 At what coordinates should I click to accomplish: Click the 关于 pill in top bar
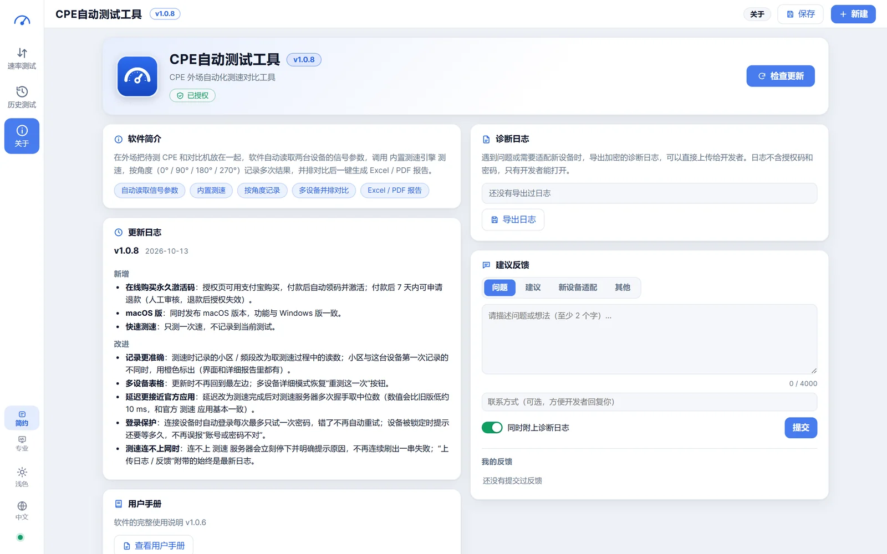(757, 14)
